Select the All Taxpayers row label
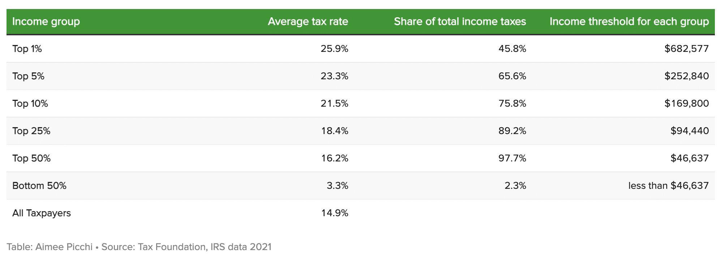This screenshot has height=258, width=725. click(42, 213)
